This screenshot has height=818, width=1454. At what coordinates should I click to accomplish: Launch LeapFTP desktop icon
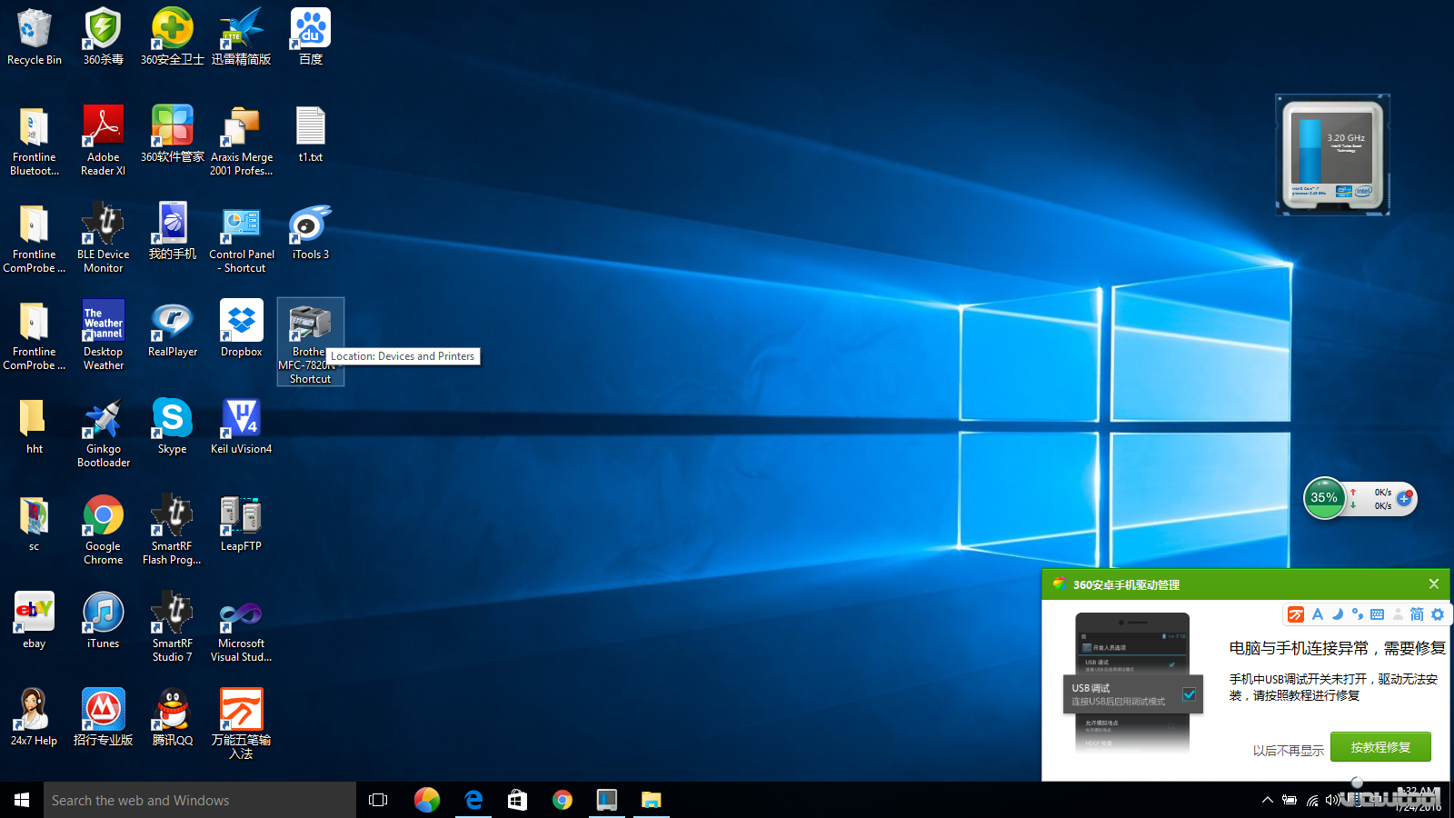click(242, 524)
